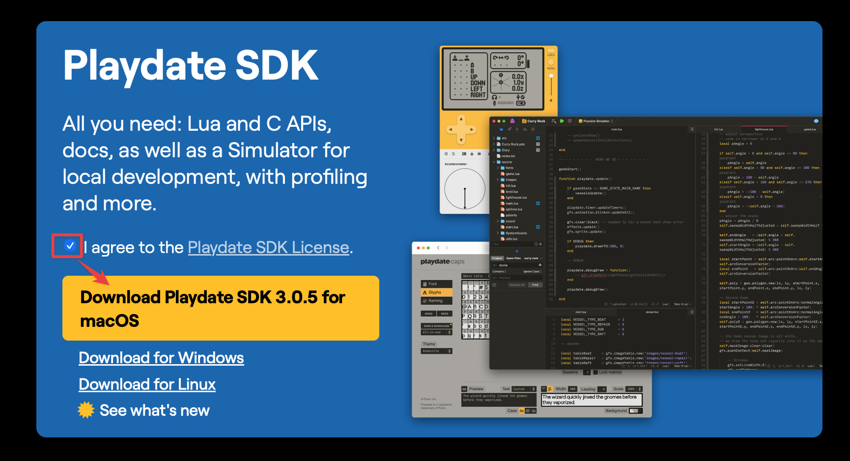Viewport: 850px width, 461px height.
Task: Uncheck the license agreement checkbox
Action: click(70, 245)
